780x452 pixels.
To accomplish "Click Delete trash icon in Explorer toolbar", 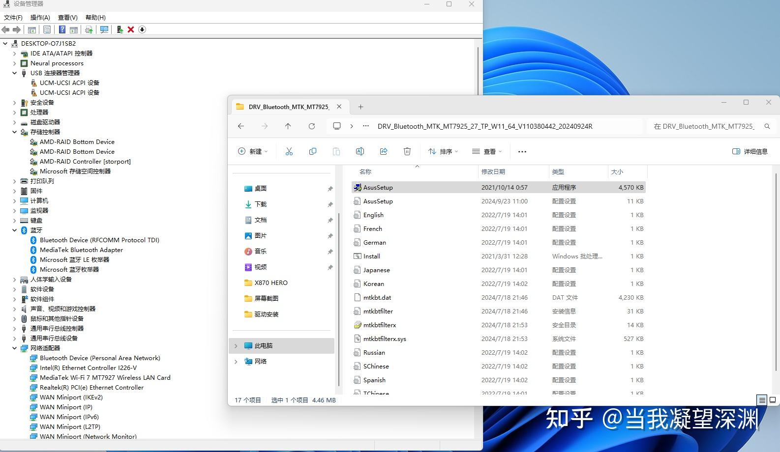I will click(x=407, y=151).
